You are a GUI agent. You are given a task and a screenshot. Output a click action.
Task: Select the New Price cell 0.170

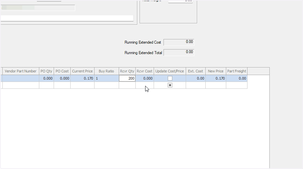click(216, 78)
